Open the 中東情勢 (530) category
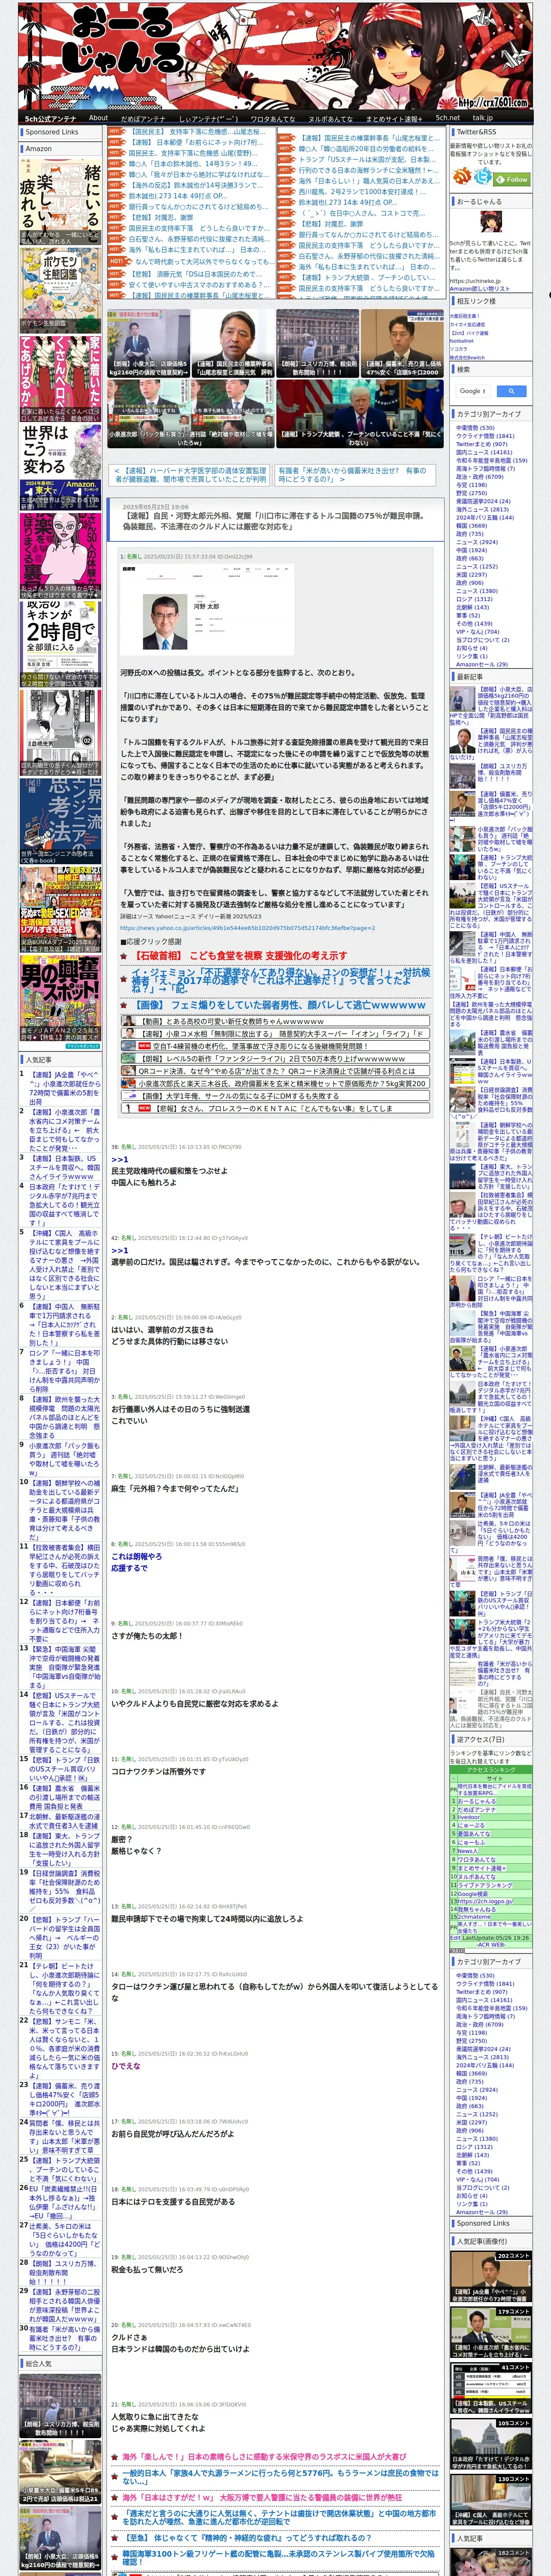This screenshot has height=2576, width=551. (x=475, y=427)
